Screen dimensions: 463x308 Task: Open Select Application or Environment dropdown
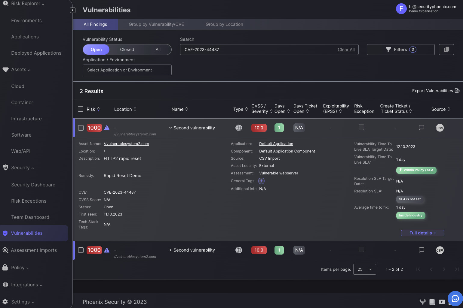127,70
